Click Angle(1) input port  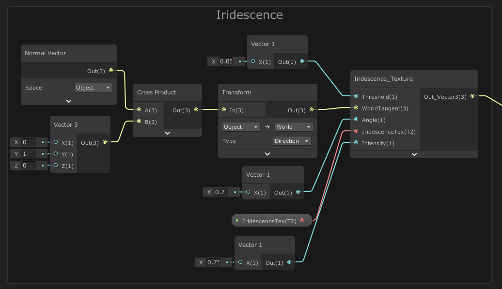coord(356,119)
